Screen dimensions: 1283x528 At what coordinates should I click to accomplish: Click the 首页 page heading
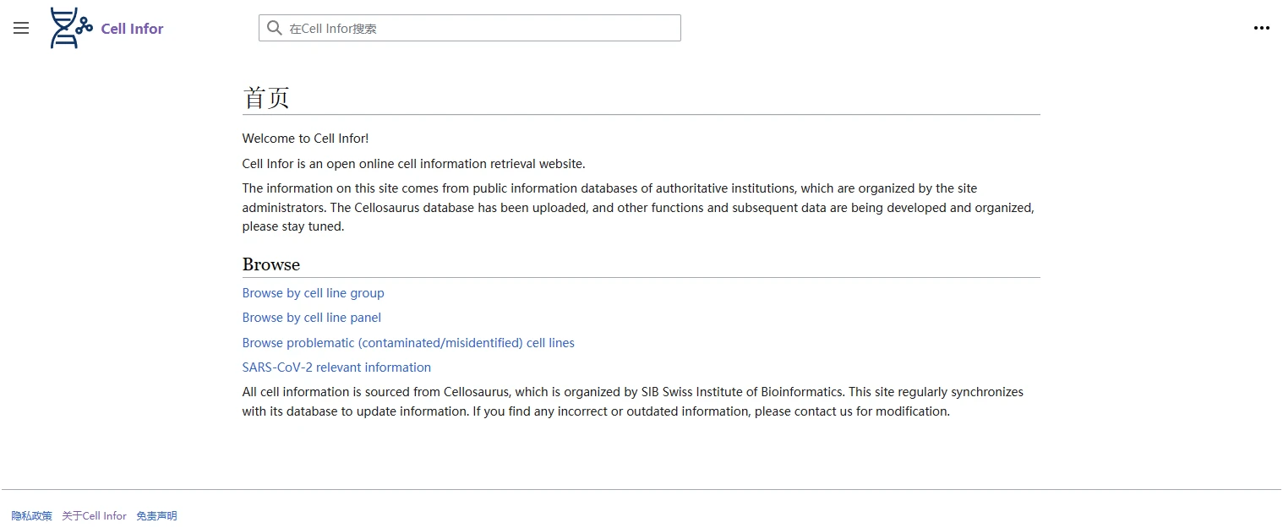[x=266, y=98]
